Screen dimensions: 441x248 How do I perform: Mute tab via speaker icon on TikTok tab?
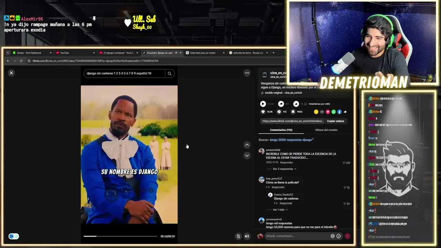click(x=176, y=53)
